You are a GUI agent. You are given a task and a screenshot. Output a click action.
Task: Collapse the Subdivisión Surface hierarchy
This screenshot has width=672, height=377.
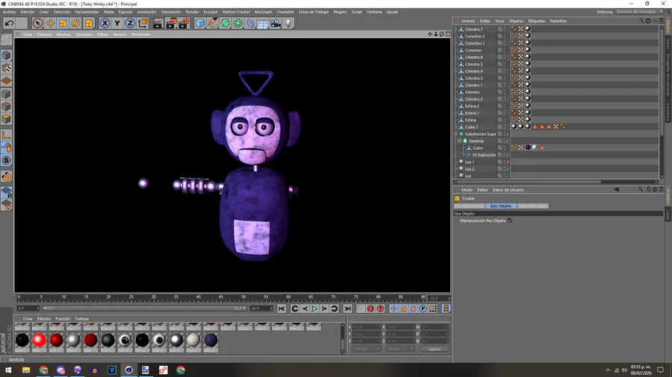(456, 134)
